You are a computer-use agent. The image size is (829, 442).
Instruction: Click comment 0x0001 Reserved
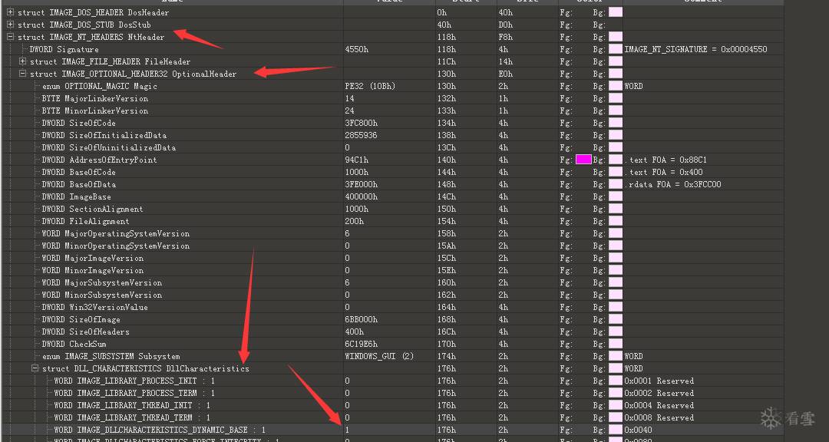tap(659, 381)
